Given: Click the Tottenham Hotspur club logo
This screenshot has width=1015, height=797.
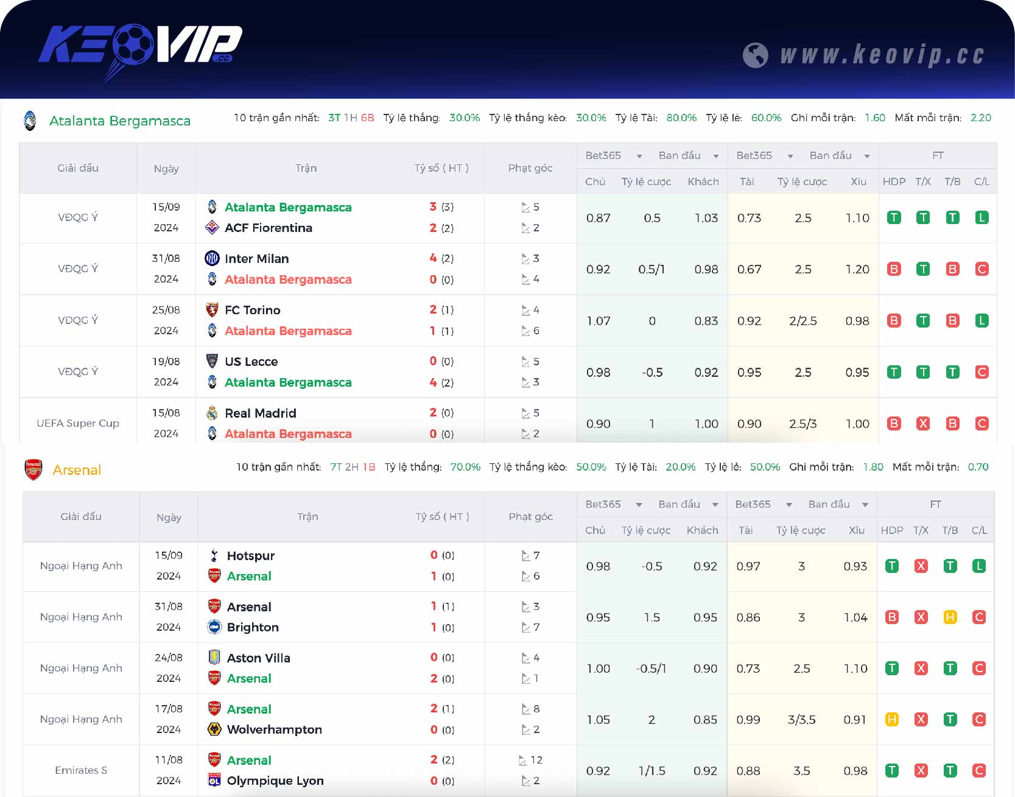Looking at the screenshot, I should (214, 556).
